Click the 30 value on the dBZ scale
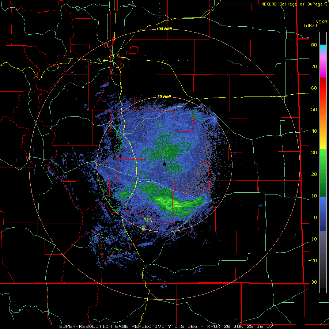 [x=314, y=153]
